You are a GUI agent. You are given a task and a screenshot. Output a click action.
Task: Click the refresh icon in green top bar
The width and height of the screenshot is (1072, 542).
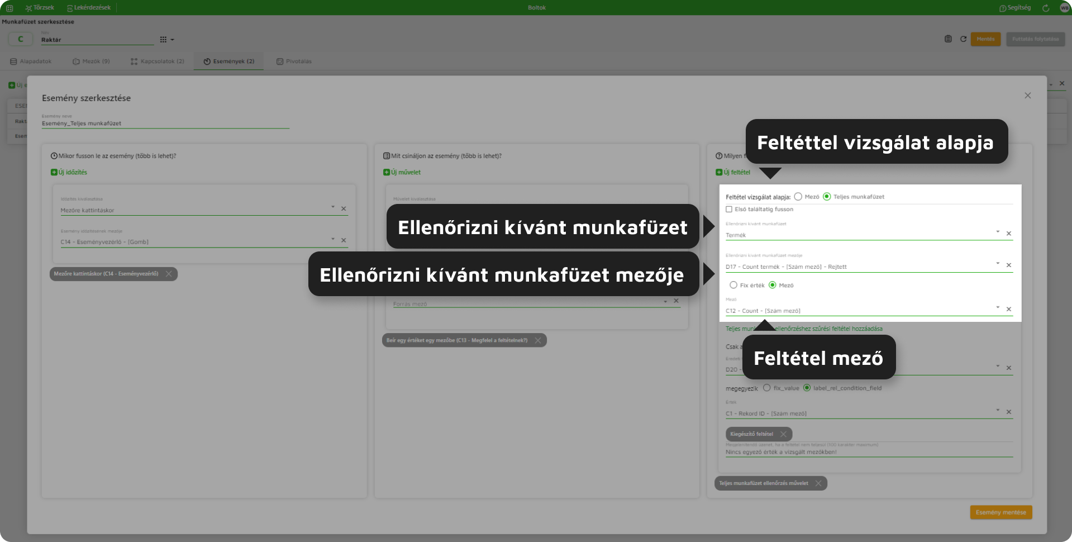(x=1046, y=8)
